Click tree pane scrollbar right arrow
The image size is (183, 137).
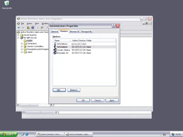(x=51, y=105)
